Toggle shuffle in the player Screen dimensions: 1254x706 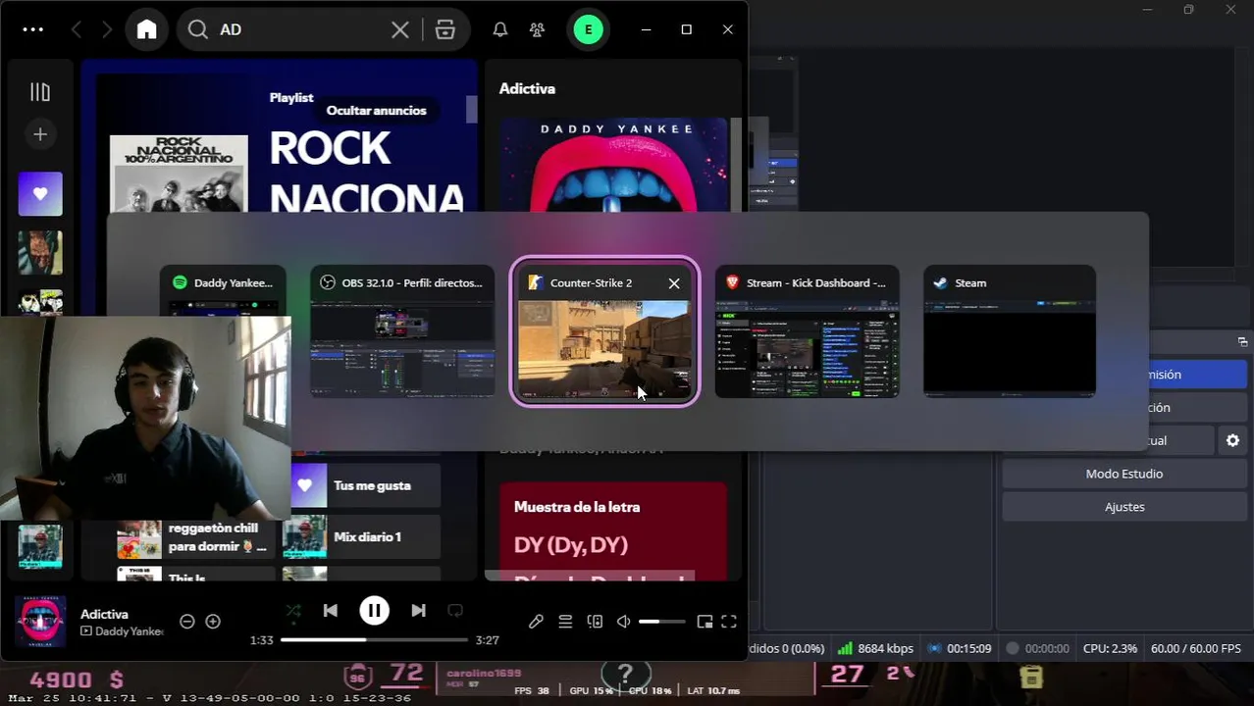[293, 611]
